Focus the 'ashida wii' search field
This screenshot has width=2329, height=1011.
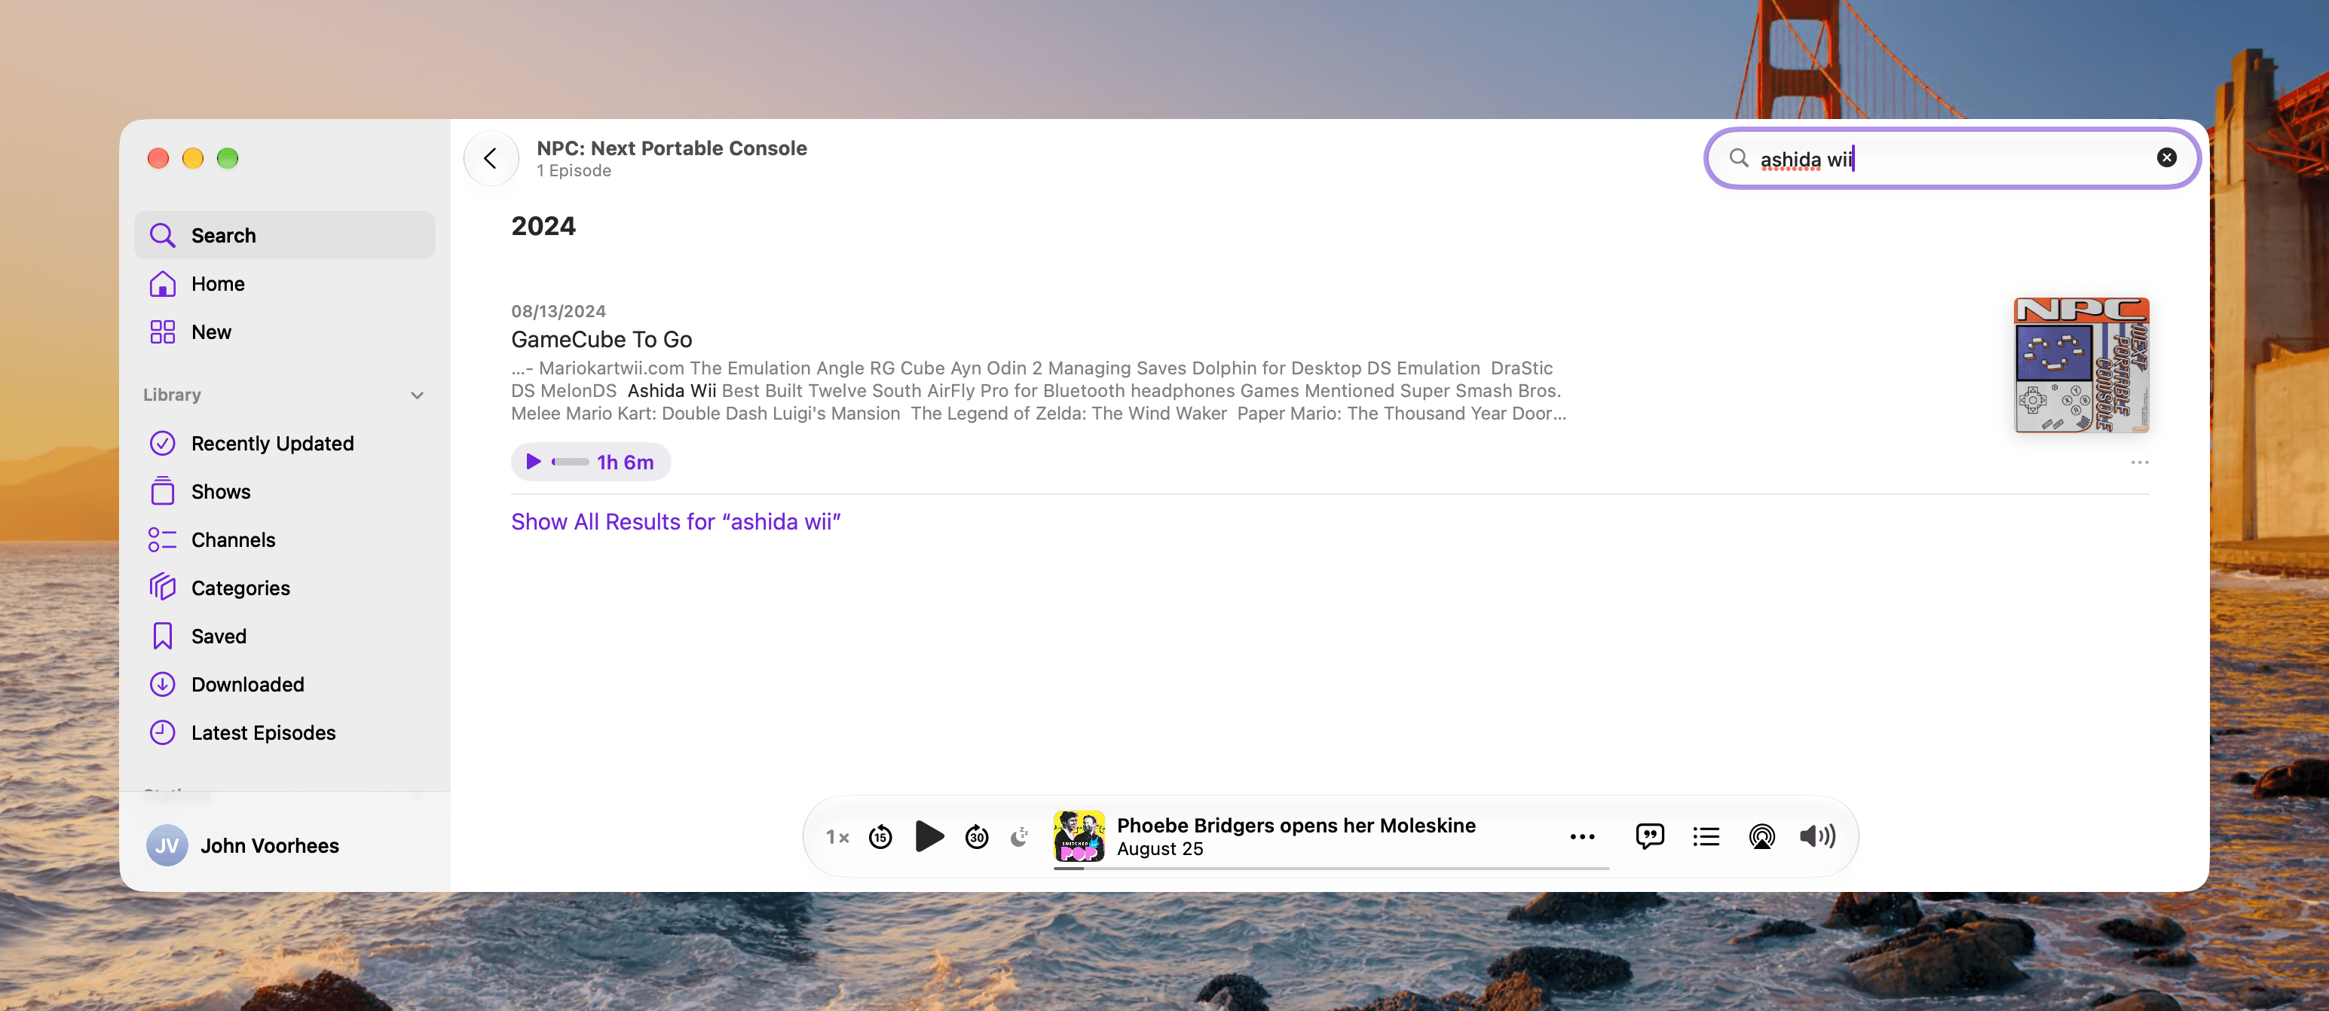[1952, 158]
